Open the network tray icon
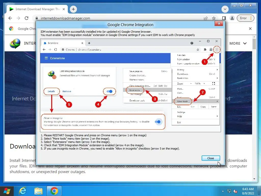261x196 pixels. pos(229,191)
